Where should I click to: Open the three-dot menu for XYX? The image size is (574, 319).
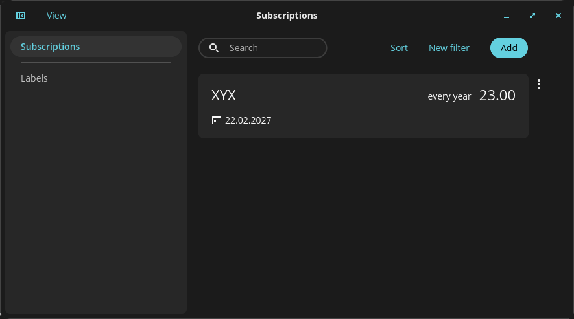[x=539, y=84]
